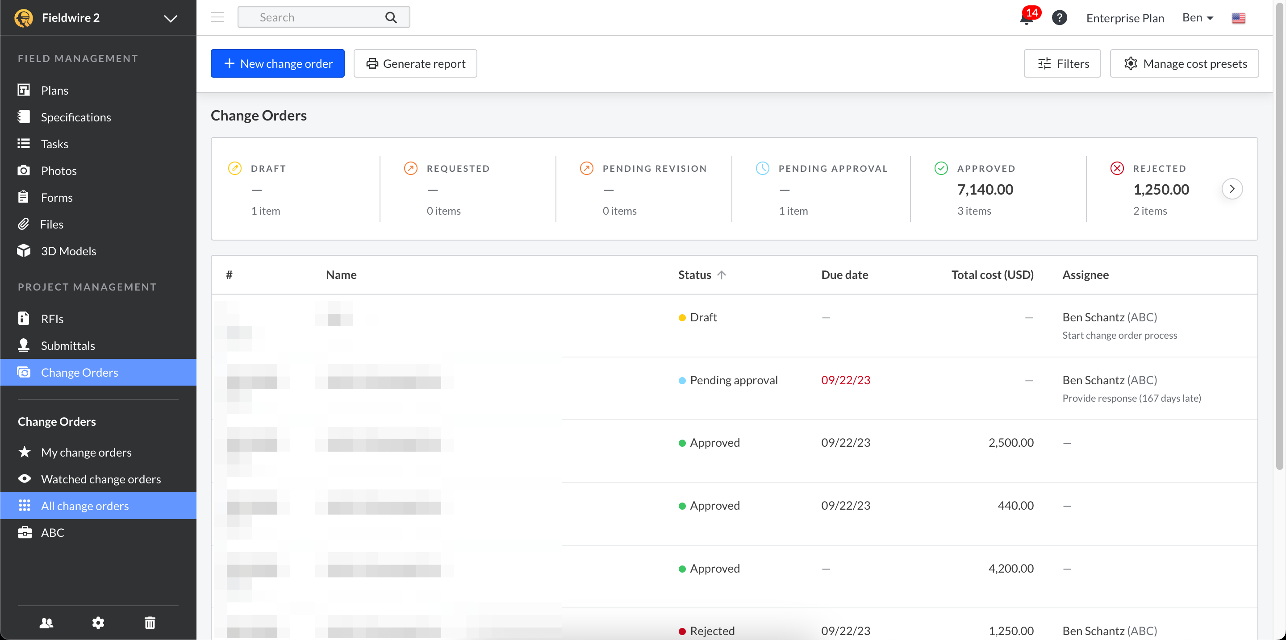Viewport: 1286px width, 640px height.
Task: Click the search magnifier icon
Action: pyautogui.click(x=391, y=17)
